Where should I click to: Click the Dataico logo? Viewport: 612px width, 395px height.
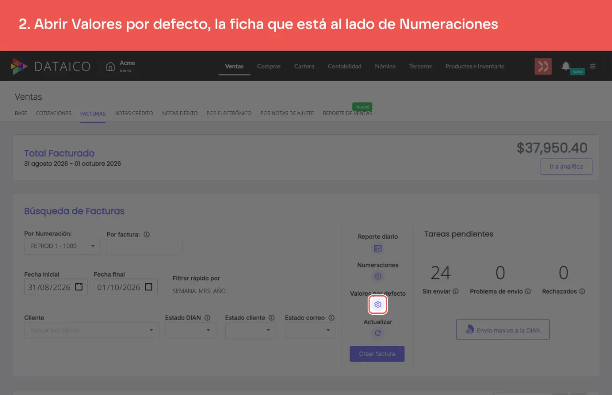click(50, 66)
